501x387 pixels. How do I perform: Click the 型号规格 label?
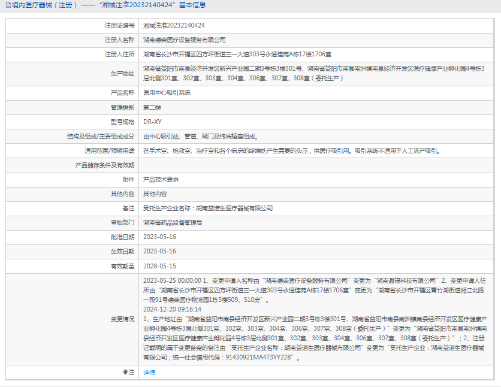[x=123, y=122]
